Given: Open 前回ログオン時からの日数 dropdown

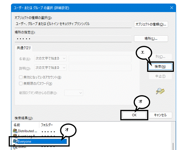Looking at the screenshot, I should point(74,93).
